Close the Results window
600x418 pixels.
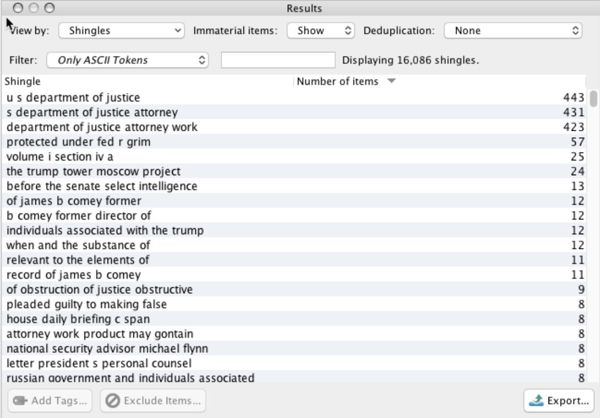18,8
